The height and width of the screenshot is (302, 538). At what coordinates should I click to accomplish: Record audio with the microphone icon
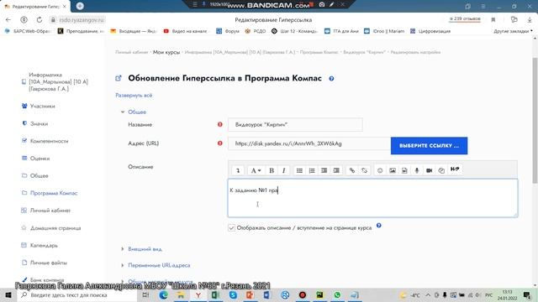pos(417,170)
